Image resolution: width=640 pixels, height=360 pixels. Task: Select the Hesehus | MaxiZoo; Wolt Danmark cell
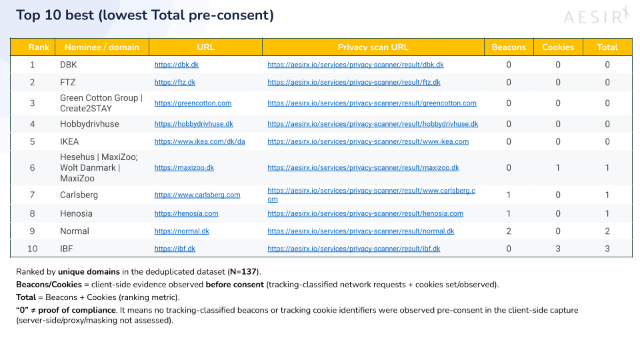coord(102,168)
